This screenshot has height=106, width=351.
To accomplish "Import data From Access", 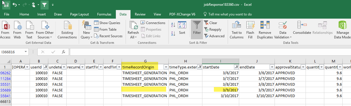I will [5, 30].
